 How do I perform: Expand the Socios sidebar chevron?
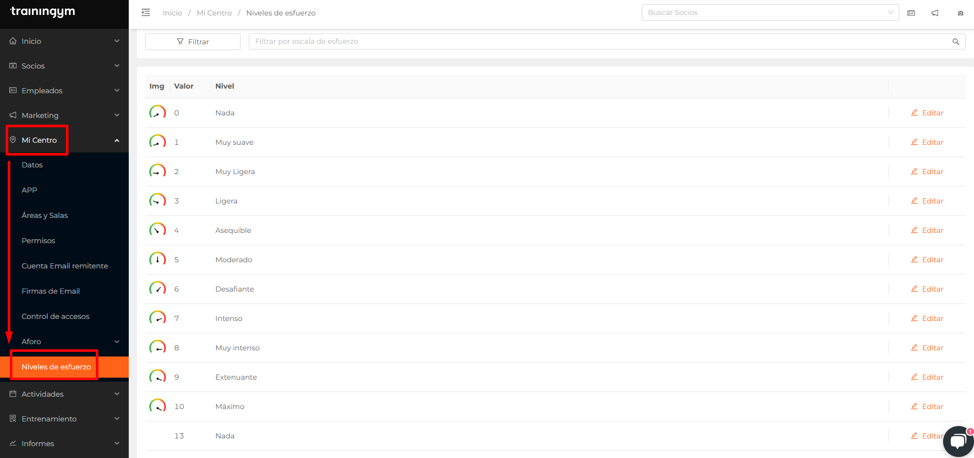pyautogui.click(x=117, y=65)
